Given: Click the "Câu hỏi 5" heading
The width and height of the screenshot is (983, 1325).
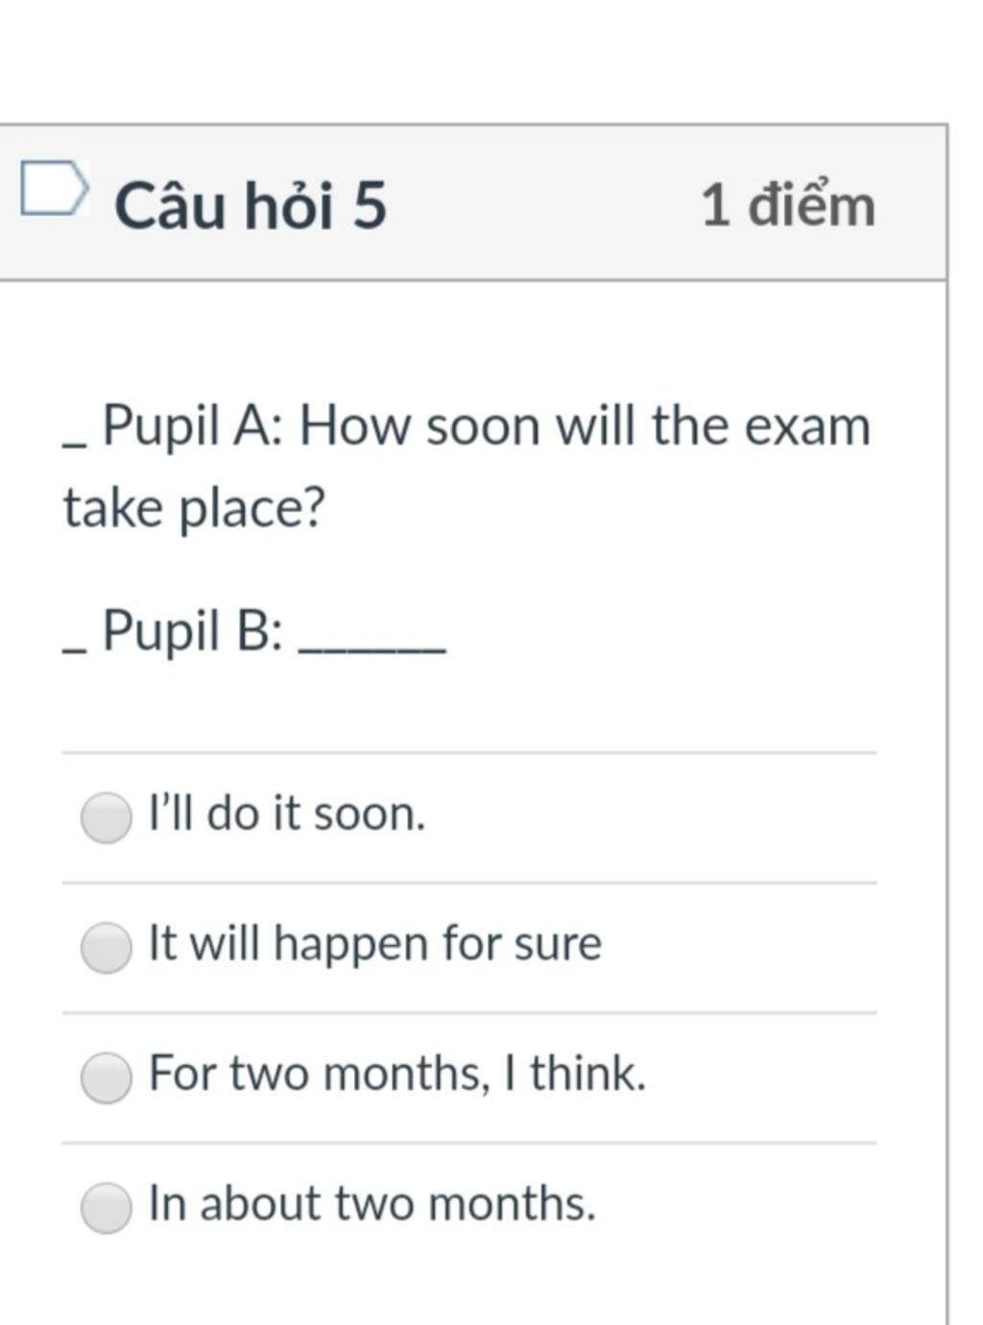Looking at the screenshot, I should (251, 206).
